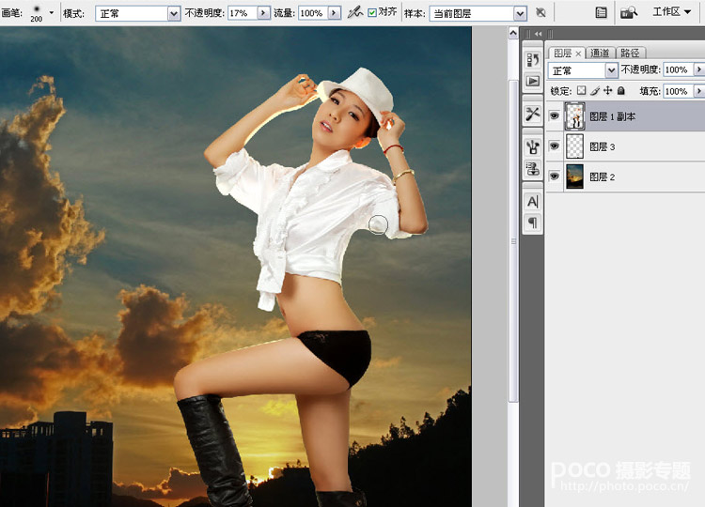This screenshot has height=507, width=705.
Task: Click the 流量 flow value field
Action: pyautogui.click(x=312, y=13)
